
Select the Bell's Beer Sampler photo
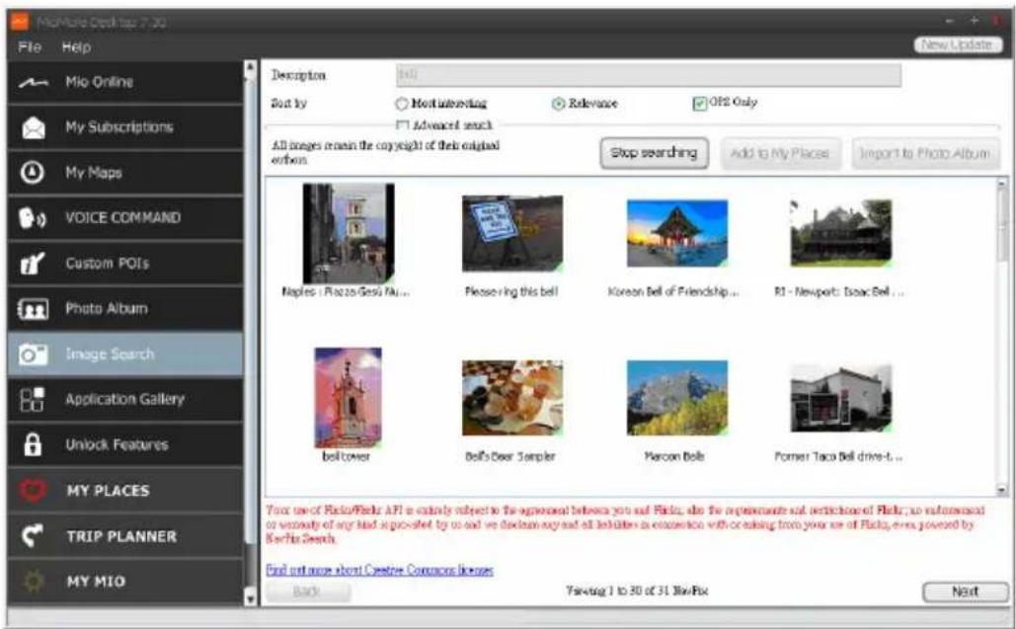511,398
